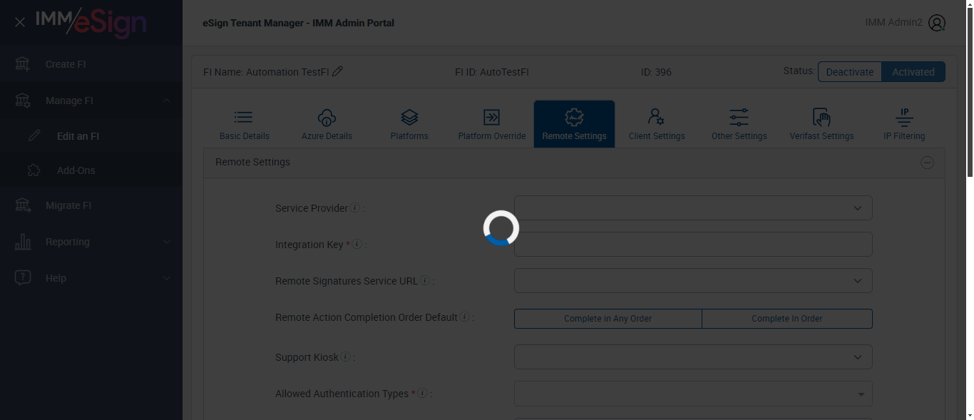Open Add-Ons menu item text

(x=76, y=170)
